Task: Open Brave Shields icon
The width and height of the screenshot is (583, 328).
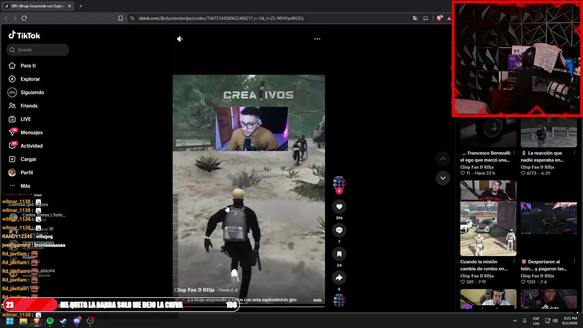Action: coord(439,18)
